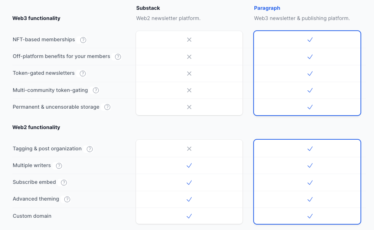
Task: Click Substack X mark for Permanent & uncensorable storage
Action: pyautogui.click(x=189, y=107)
